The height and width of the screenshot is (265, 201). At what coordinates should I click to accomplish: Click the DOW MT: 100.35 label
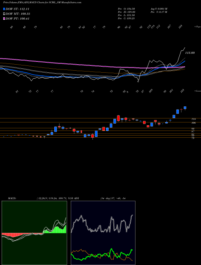tap(18, 14)
